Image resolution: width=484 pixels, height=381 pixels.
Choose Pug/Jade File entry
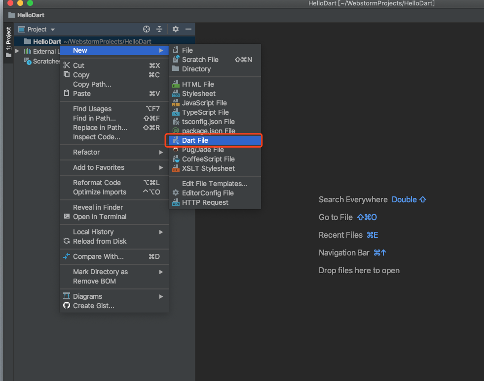(215, 150)
